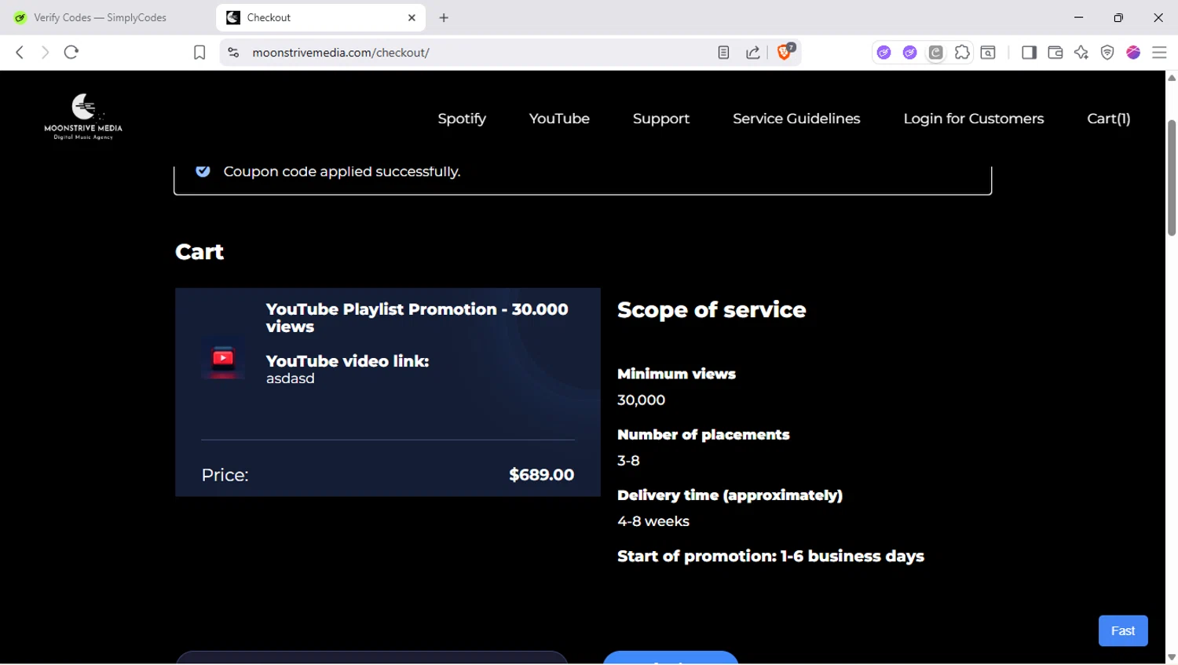
Task: Open a new browser tab
Action: tap(444, 17)
